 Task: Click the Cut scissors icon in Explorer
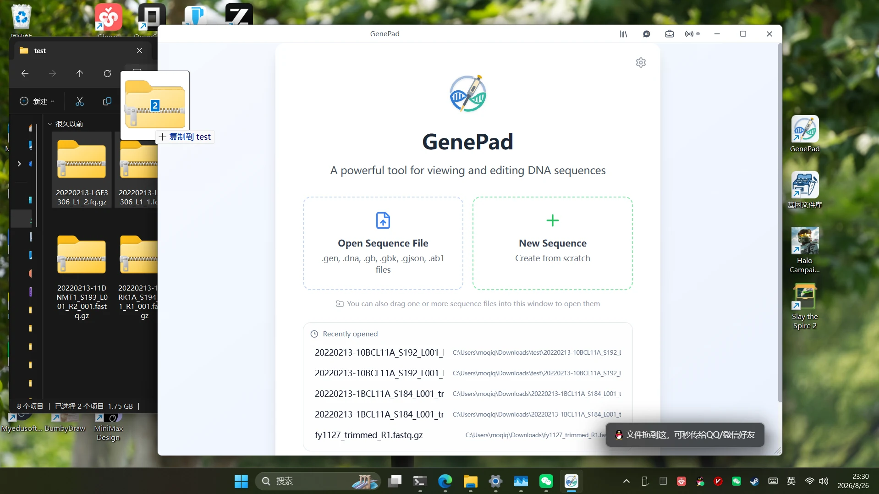80,101
